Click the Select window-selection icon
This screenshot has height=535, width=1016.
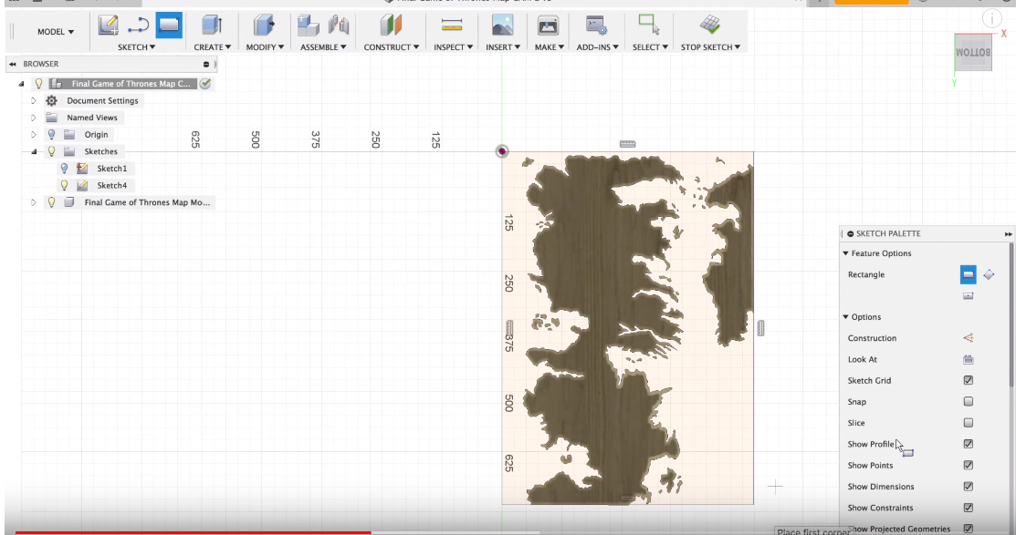pyautogui.click(x=649, y=24)
